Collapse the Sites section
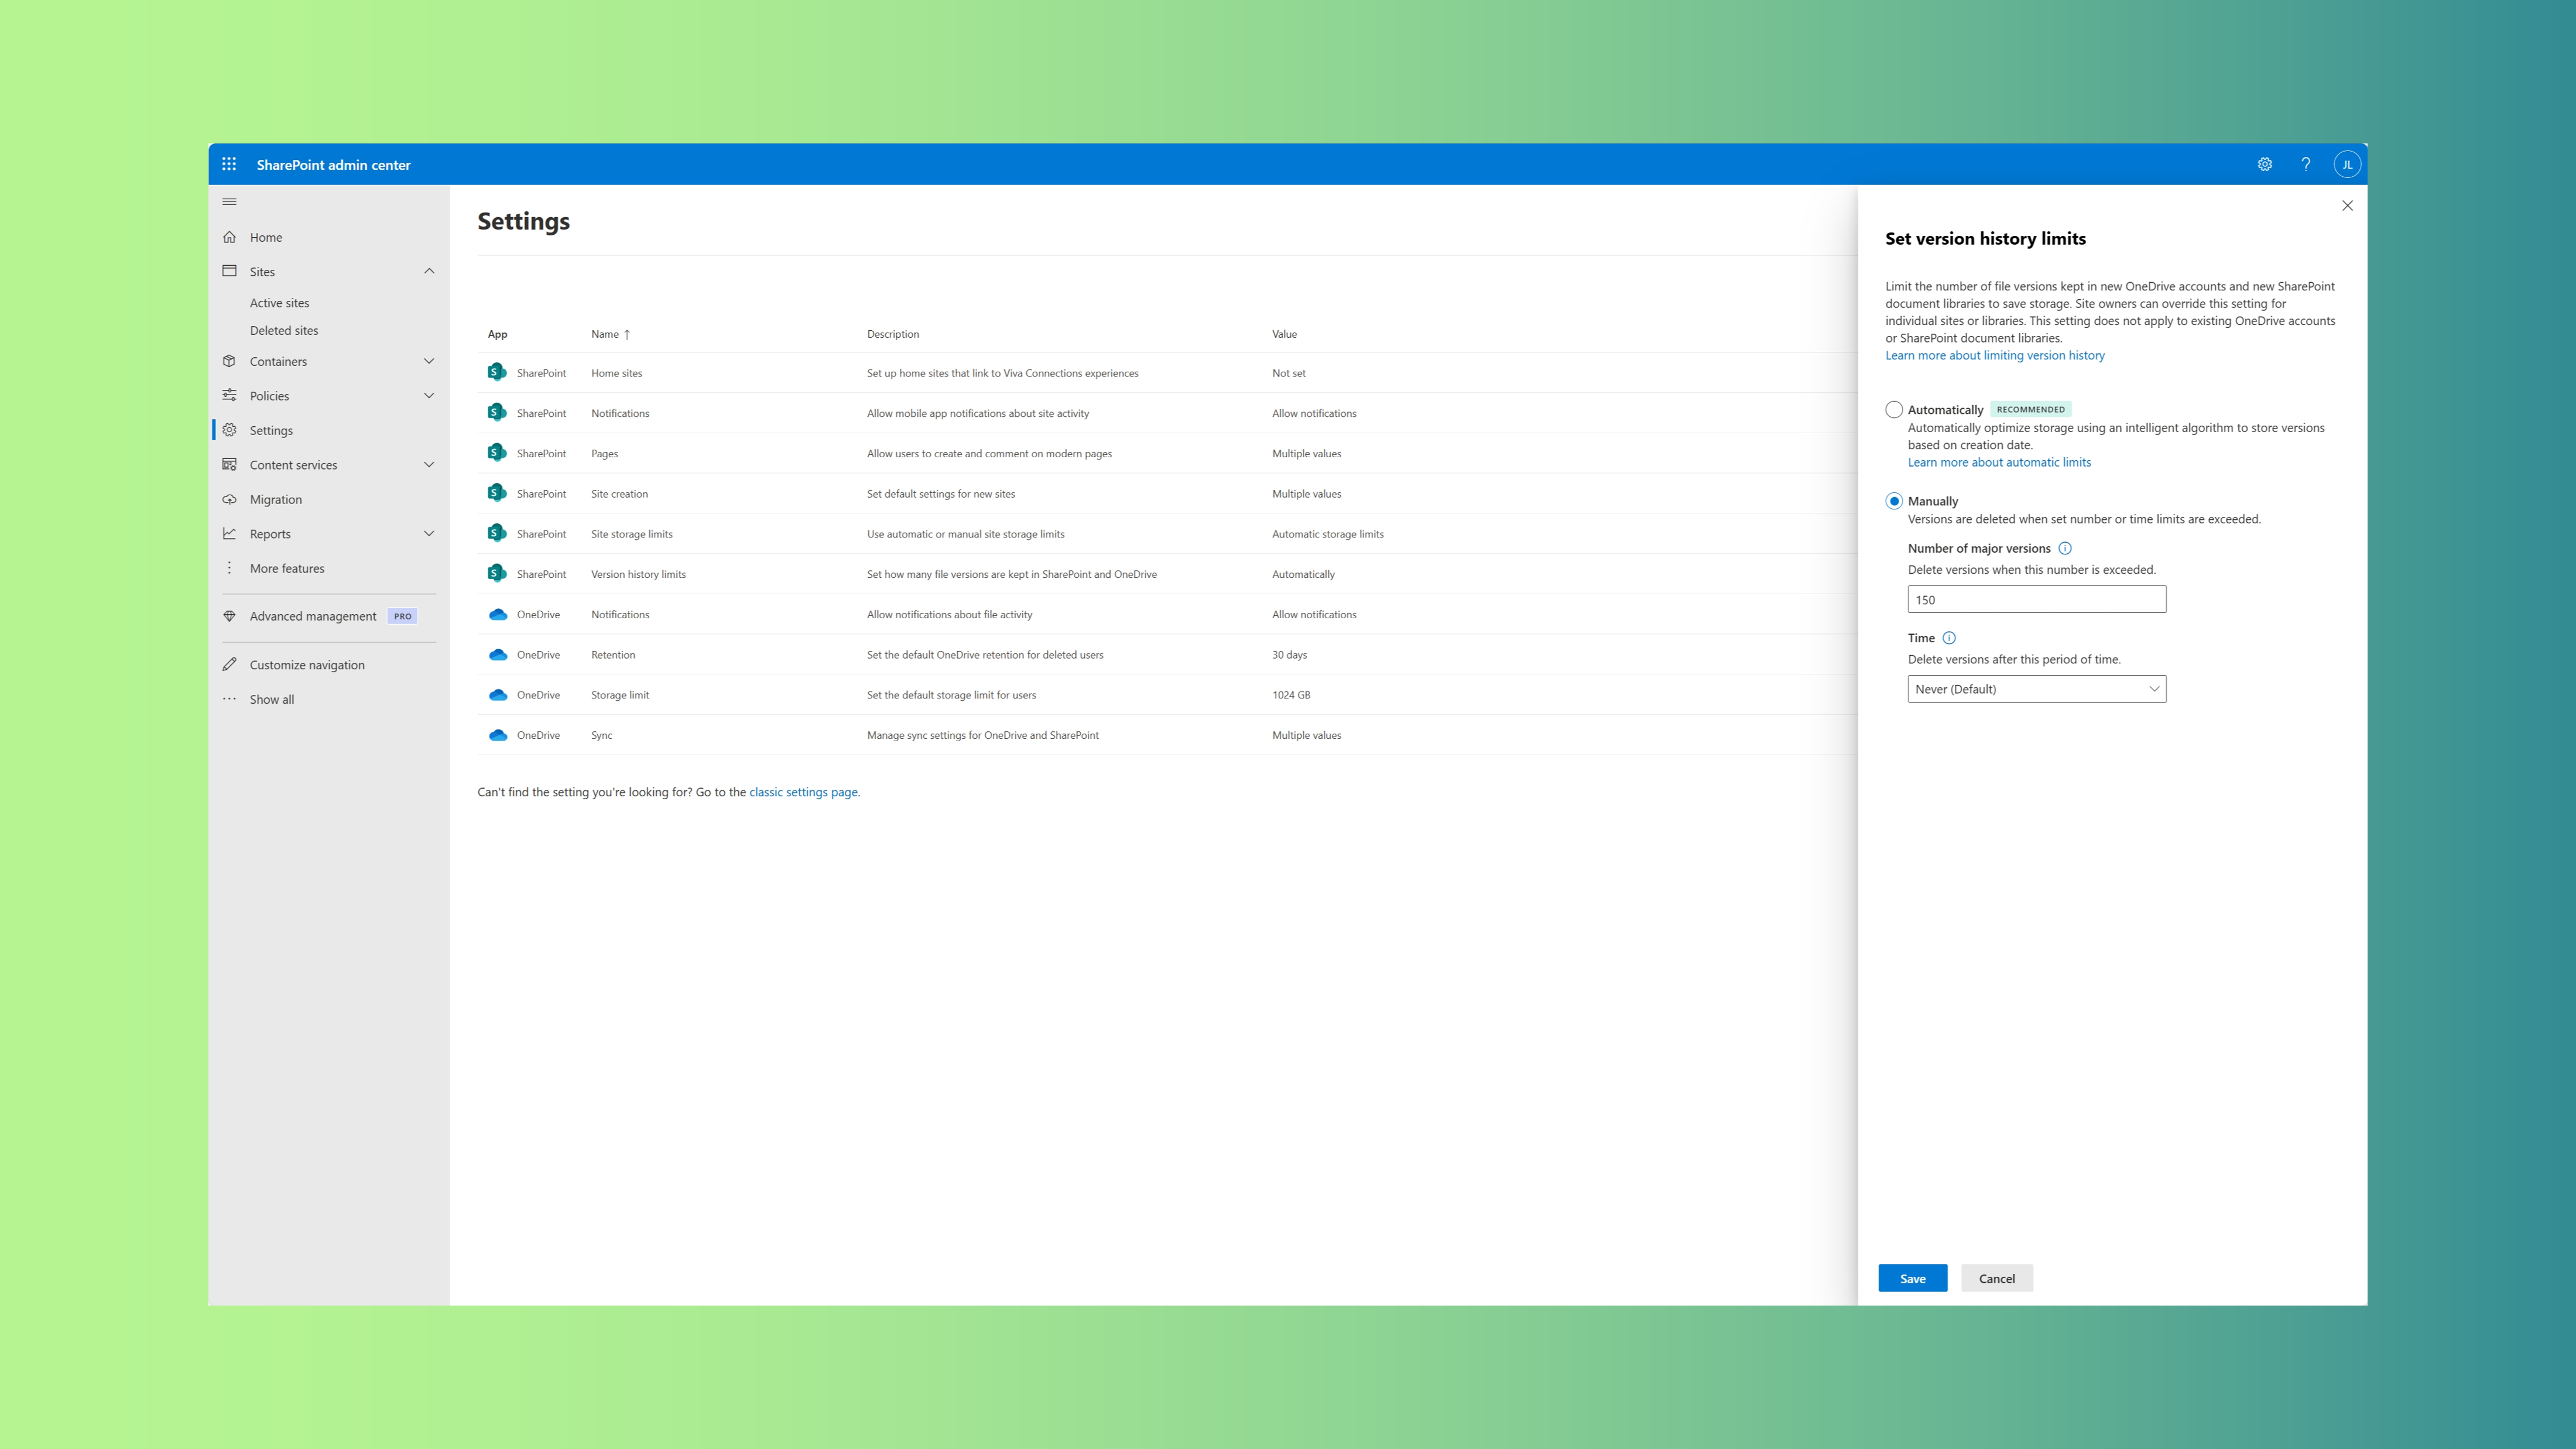2576x1449 pixels. 428,271
